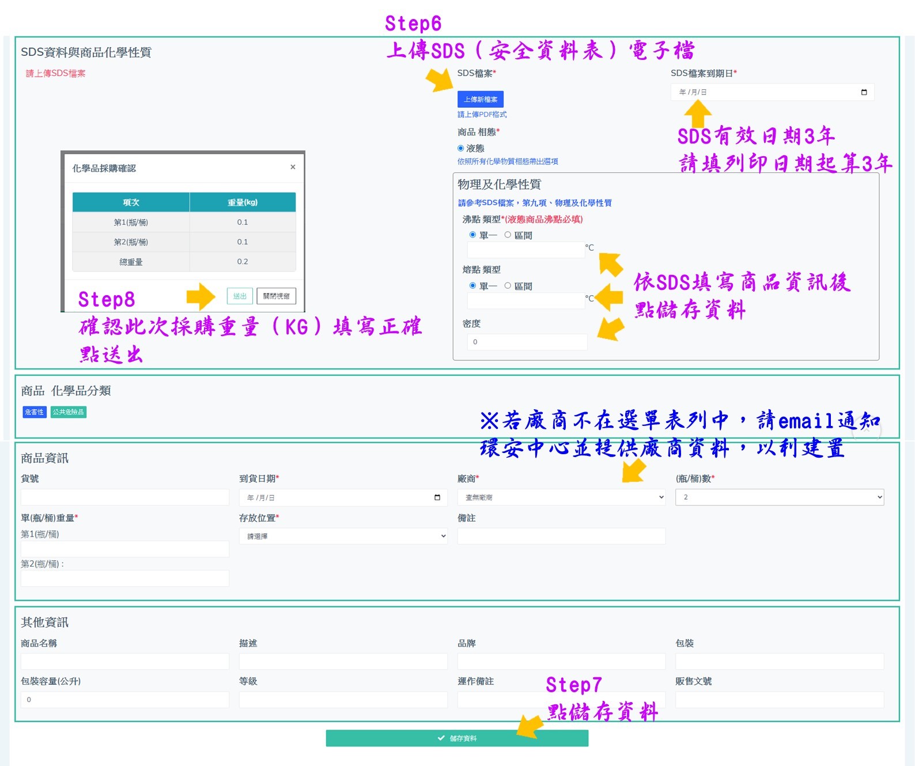The width and height of the screenshot is (915, 766).
Task: Click the boiling point temperature input field
Action: (525, 250)
